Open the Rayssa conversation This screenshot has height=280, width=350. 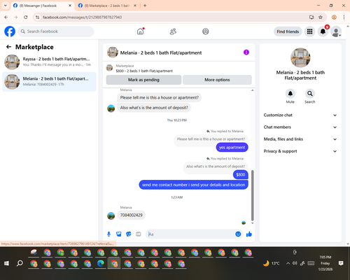pyautogui.click(x=49, y=62)
